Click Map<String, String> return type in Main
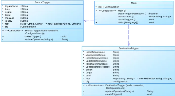This screenshot has height=96, width=175. [160, 17]
